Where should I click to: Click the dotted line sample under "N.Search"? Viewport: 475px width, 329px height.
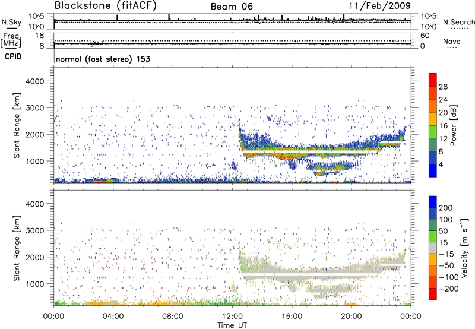459,29
